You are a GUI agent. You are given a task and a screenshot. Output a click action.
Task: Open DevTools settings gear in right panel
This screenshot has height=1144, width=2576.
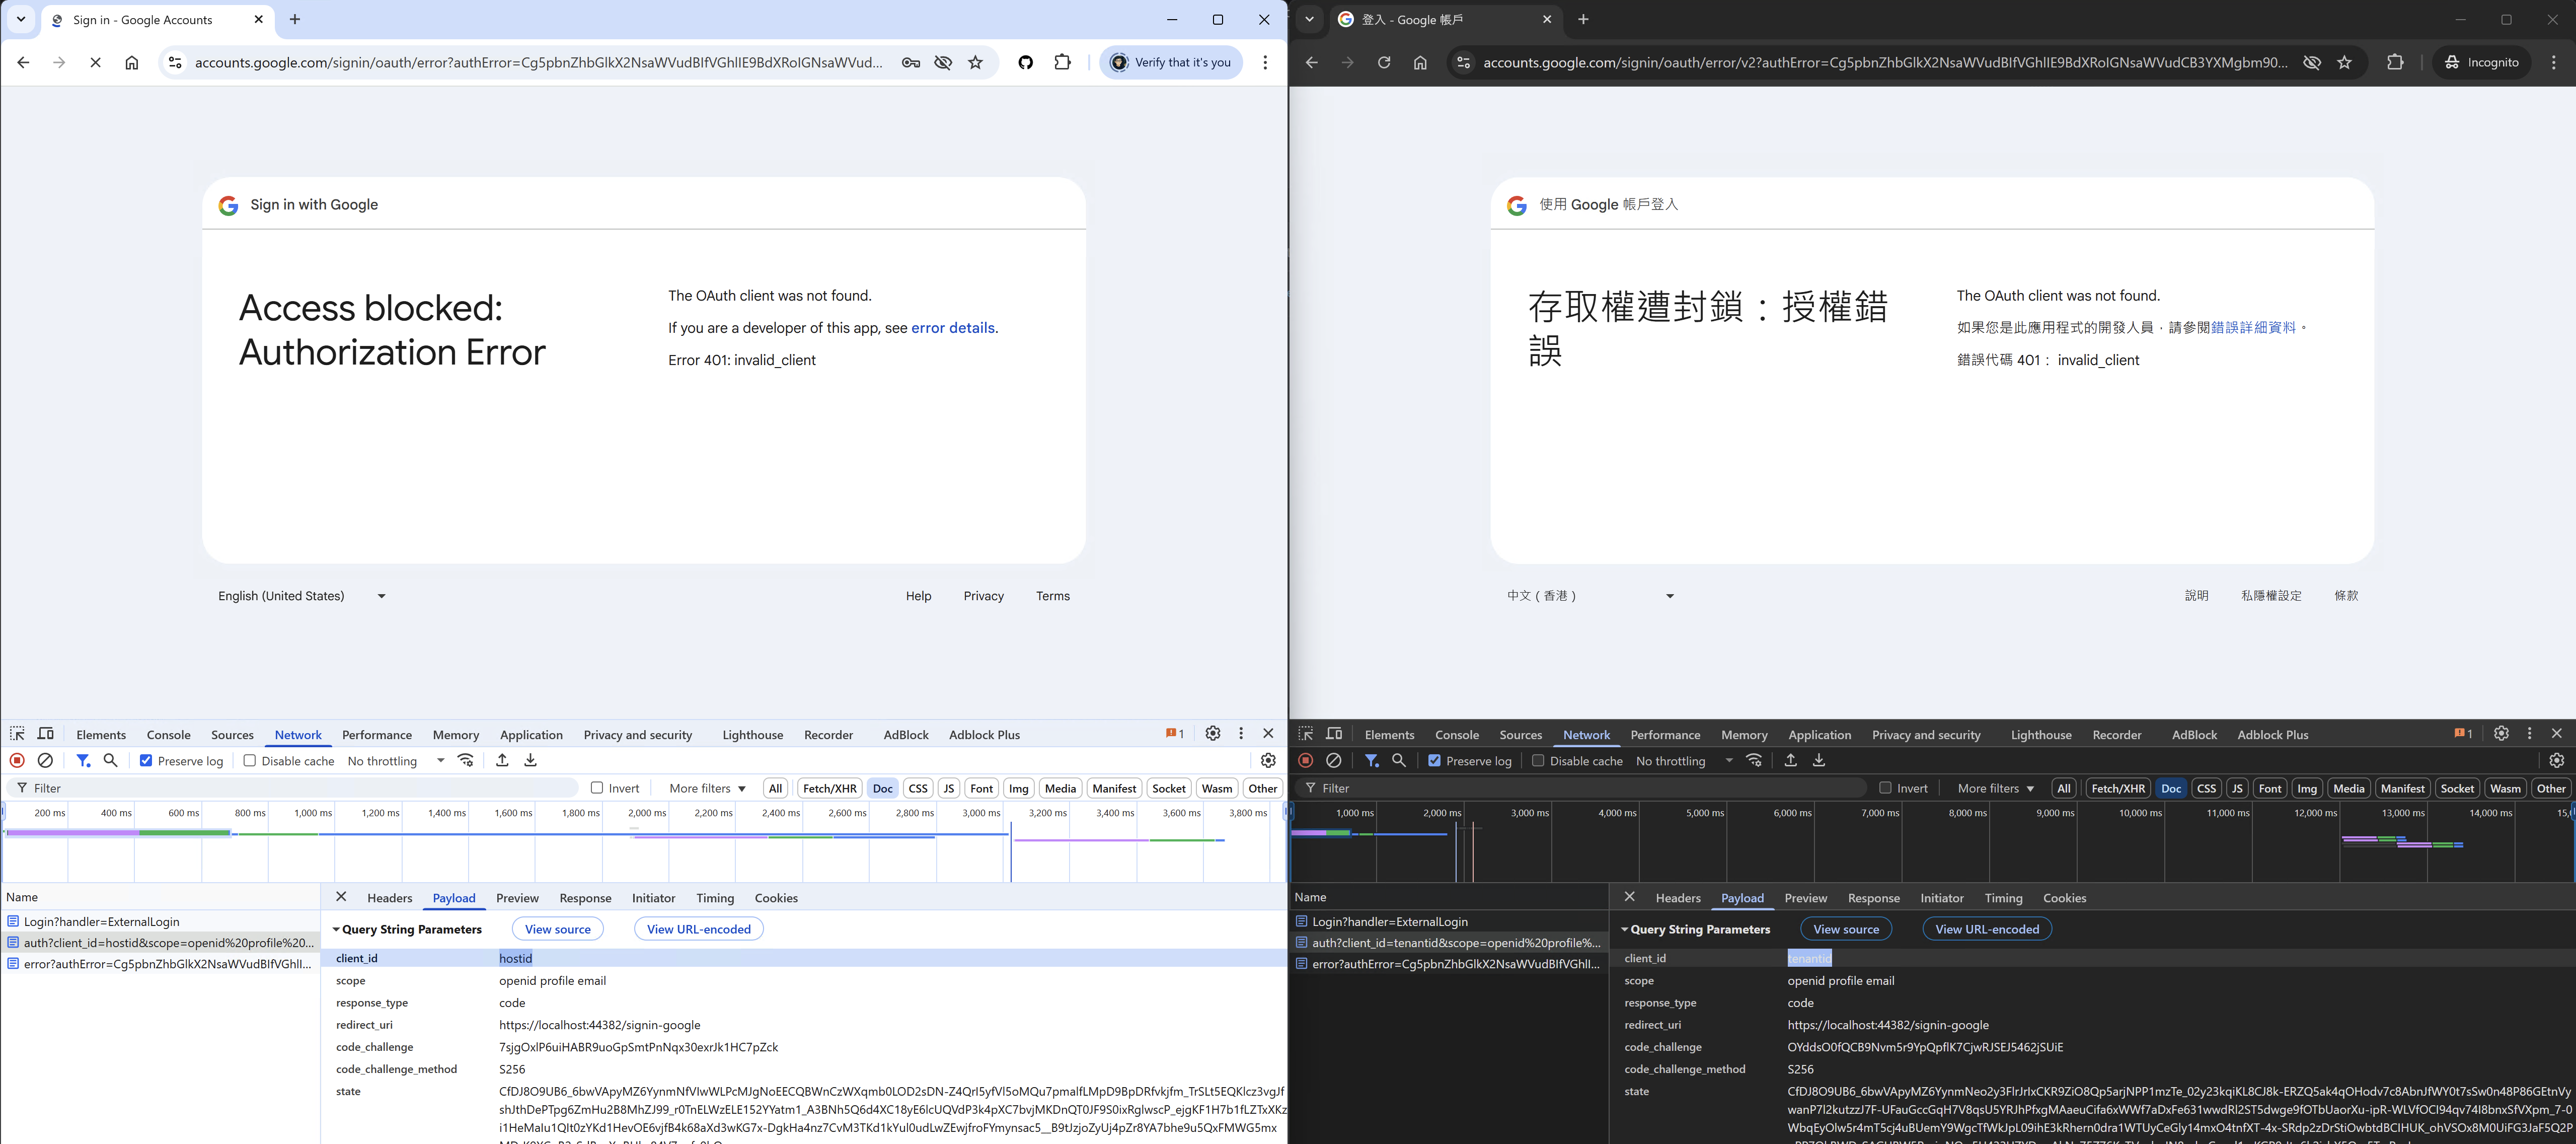tap(2501, 734)
